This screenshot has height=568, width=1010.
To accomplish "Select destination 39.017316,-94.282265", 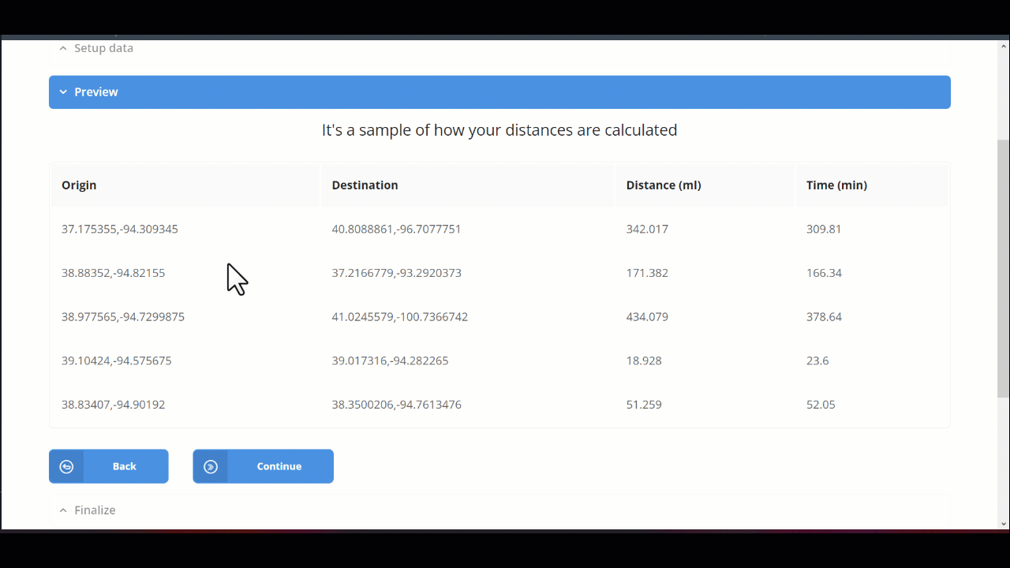I will (390, 361).
